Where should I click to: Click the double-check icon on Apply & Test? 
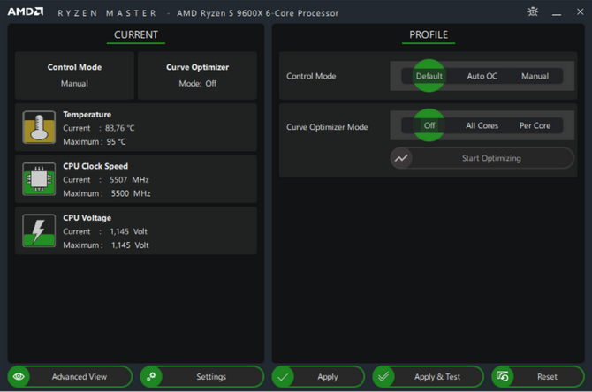click(383, 376)
